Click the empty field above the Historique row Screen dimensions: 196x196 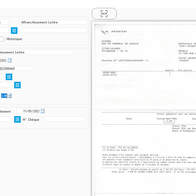pos(53,30)
